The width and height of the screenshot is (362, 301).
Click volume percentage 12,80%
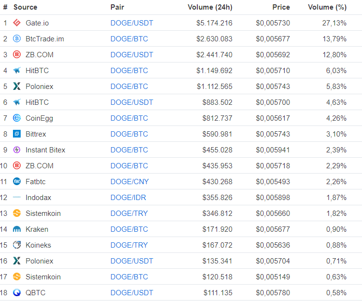(334, 54)
